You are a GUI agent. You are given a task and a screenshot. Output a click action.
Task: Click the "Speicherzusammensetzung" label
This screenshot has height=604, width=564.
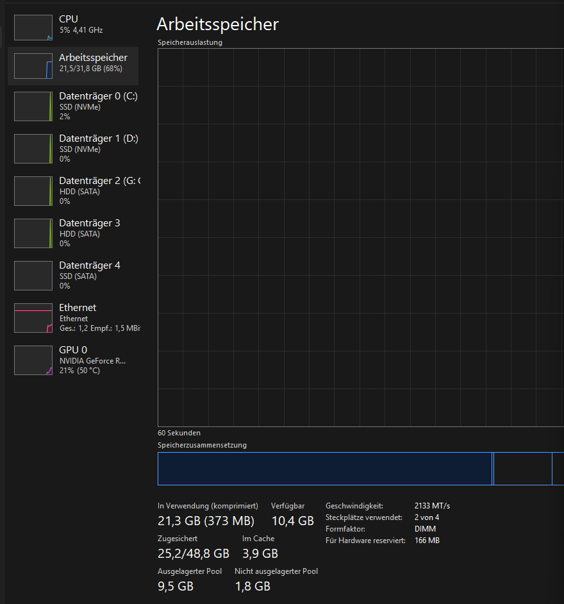tap(202, 445)
